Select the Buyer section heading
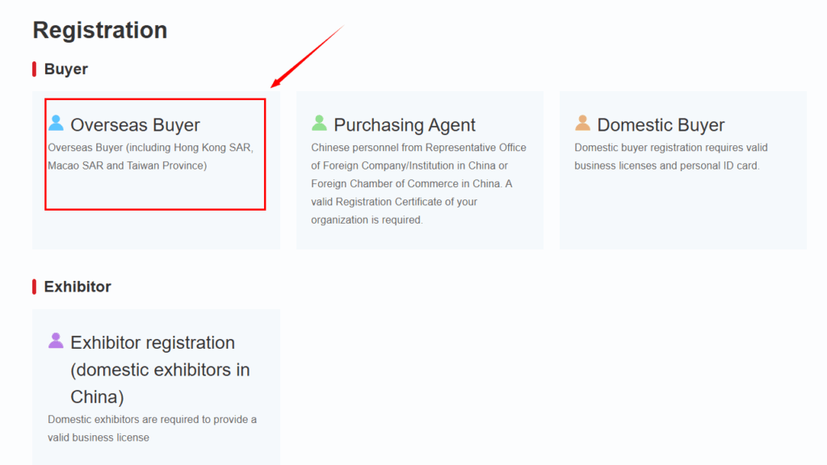Image resolution: width=827 pixels, height=465 pixels. pos(66,69)
